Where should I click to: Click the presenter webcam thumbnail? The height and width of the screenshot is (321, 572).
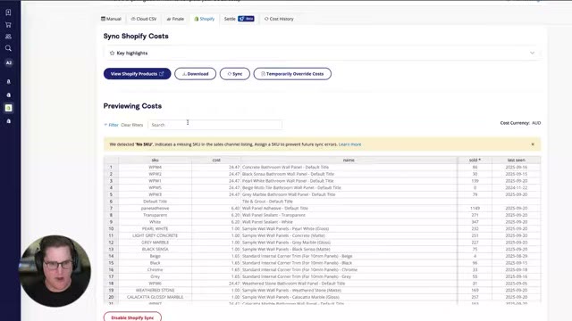[55, 271]
